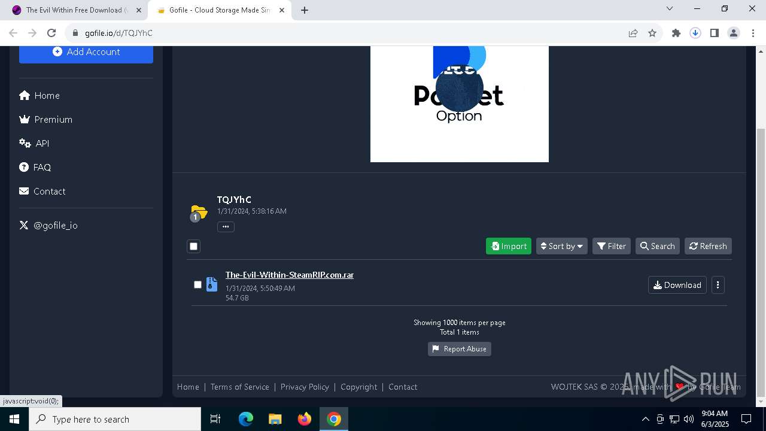
Task: Click the API gears icon
Action: coord(25,144)
